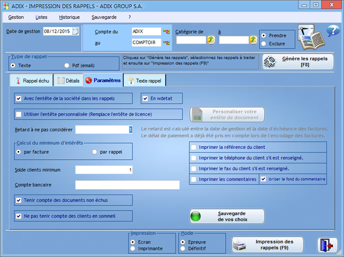
Task: Enable Imprimer les commentaires checkbox
Action: [x=194, y=180]
